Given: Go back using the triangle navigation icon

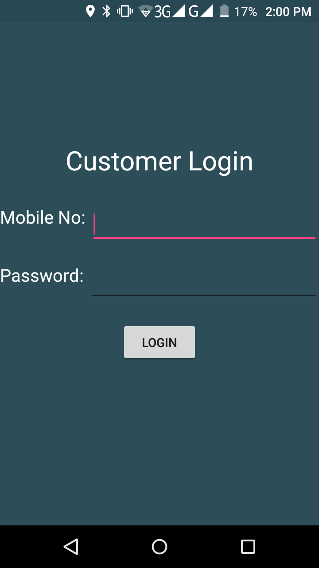Looking at the screenshot, I should [71, 547].
